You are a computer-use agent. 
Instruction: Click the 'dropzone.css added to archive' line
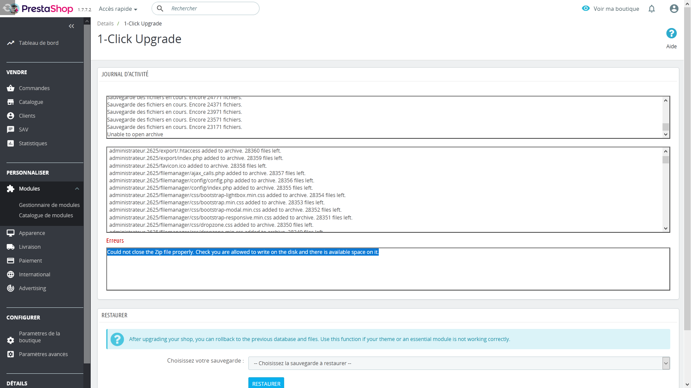[211, 225]
